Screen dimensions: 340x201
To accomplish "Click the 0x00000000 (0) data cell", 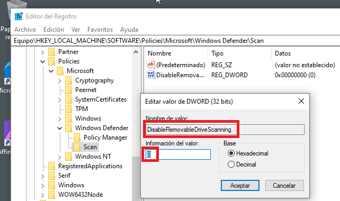I will [x=295, y=75].
